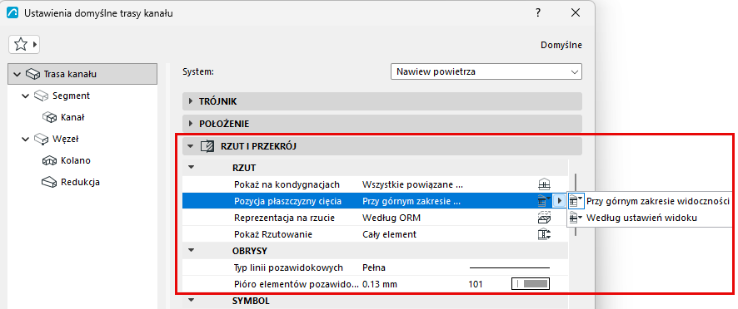Viewport: 738px width, 309px height.
Task: Click the floor plan representation icon
Action: pyautogui.click(x=544, y=218)
